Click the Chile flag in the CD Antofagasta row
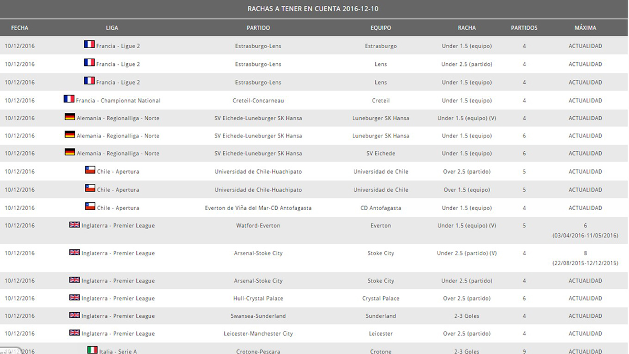 (90, 207)
